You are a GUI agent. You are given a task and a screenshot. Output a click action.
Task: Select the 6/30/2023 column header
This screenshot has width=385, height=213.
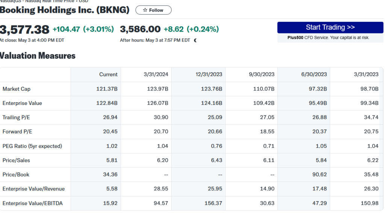314,74
